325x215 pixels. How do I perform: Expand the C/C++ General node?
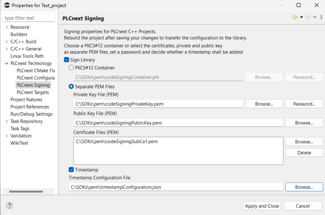coord(7,49)
